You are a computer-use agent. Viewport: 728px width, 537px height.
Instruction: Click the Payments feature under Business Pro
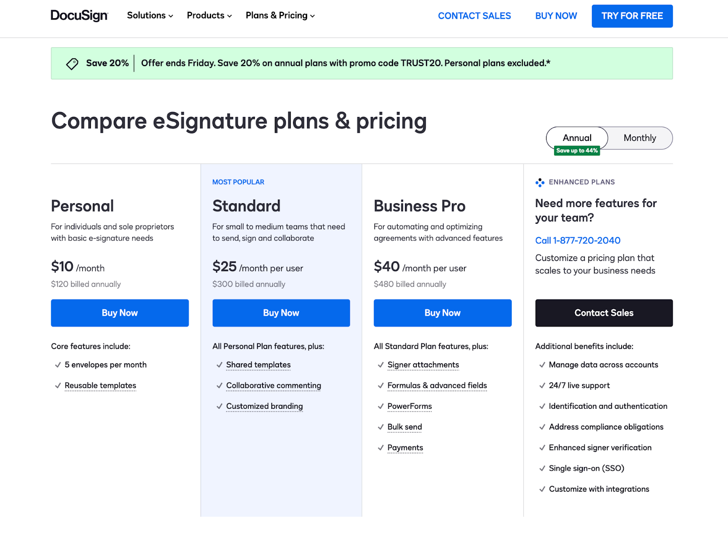(405, 448)
